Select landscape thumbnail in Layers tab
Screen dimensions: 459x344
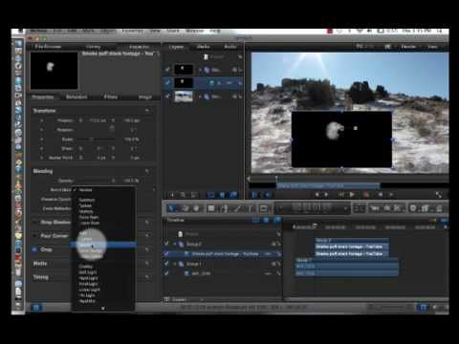point(184,97)
